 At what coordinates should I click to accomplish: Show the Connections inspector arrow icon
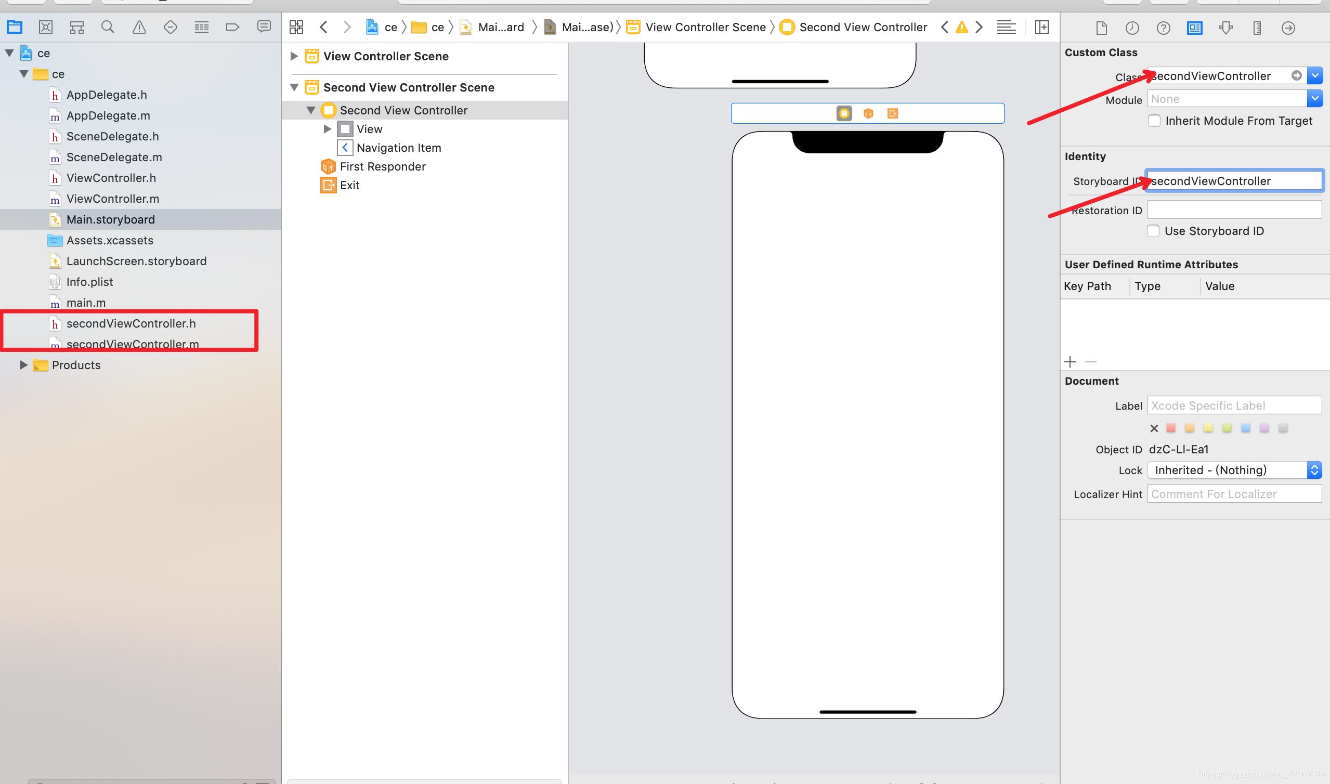[x=1288, y=28]
